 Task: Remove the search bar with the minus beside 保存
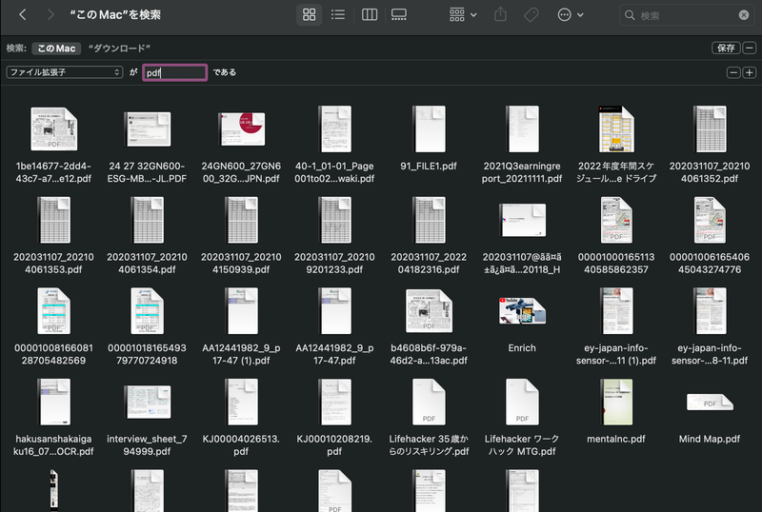750,48
